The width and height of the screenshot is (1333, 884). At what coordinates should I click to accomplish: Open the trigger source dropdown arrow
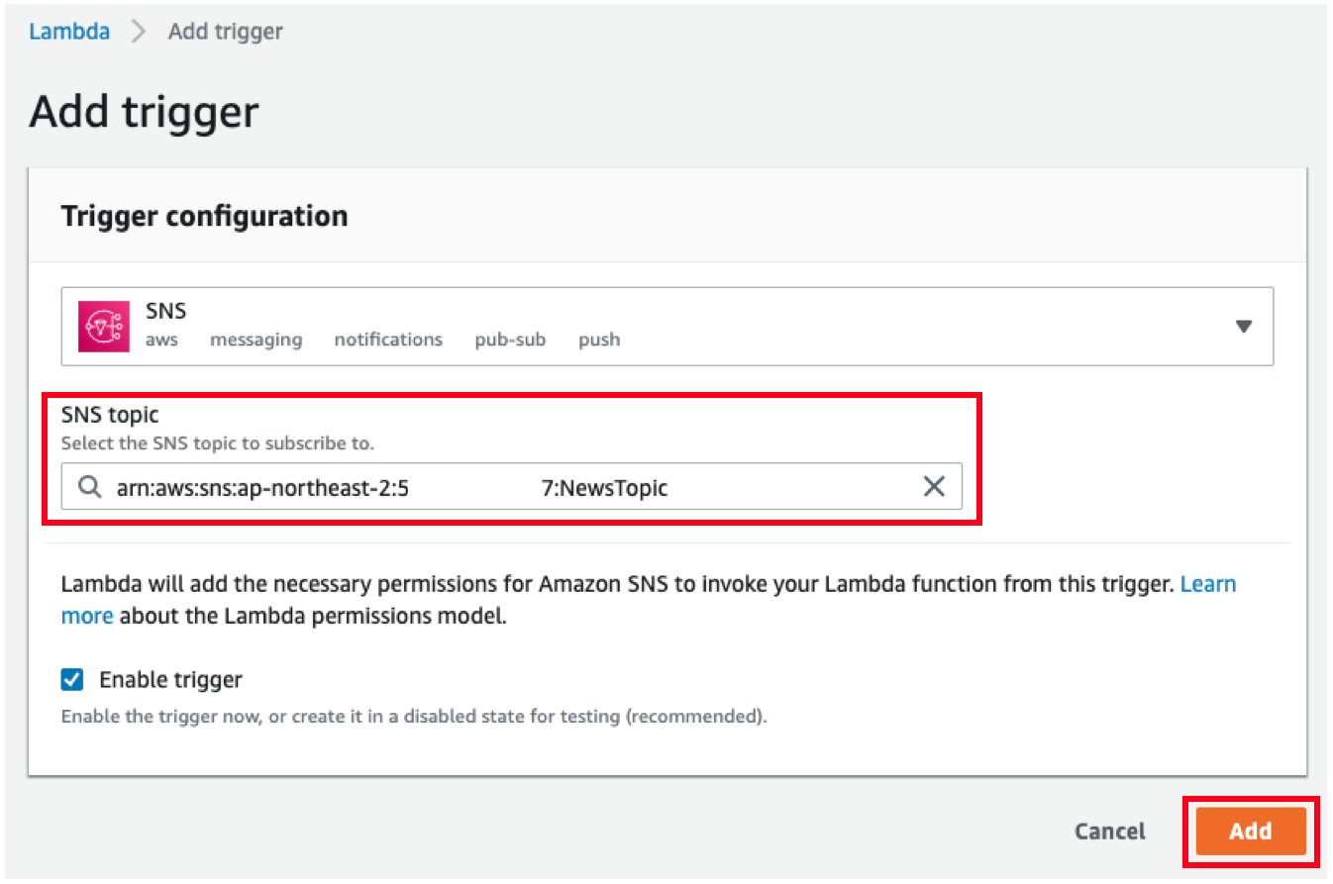point(1245,327)
